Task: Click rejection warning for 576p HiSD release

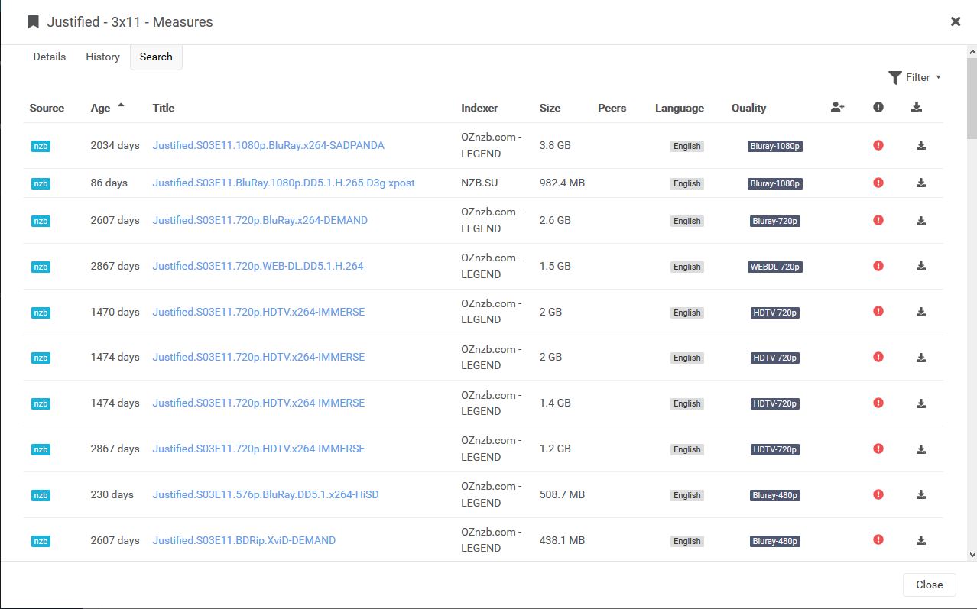Action: 878,494
